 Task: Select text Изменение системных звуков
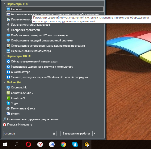coord(30,25)
